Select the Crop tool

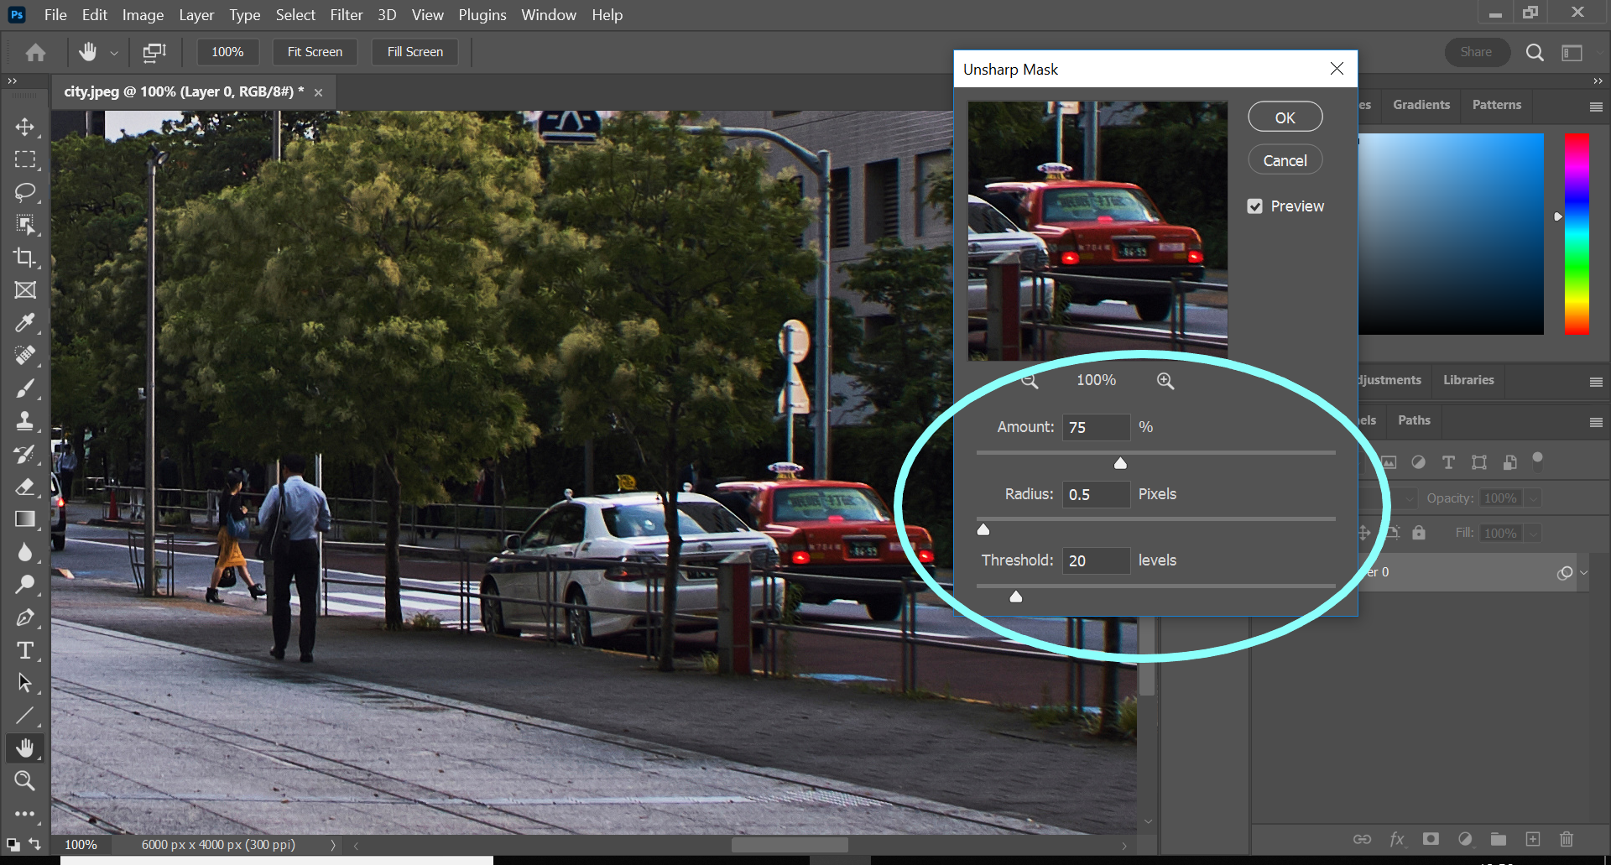tap(25, 258)
